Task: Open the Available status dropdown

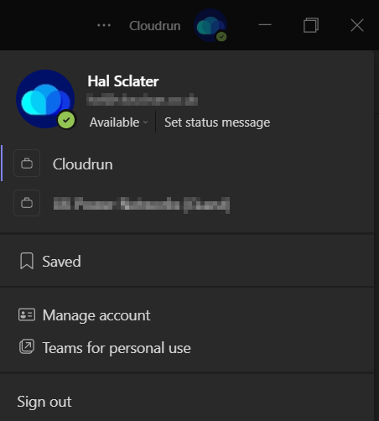Action: coord(118,122)
